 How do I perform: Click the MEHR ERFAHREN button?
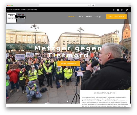(x=68, y=64)
